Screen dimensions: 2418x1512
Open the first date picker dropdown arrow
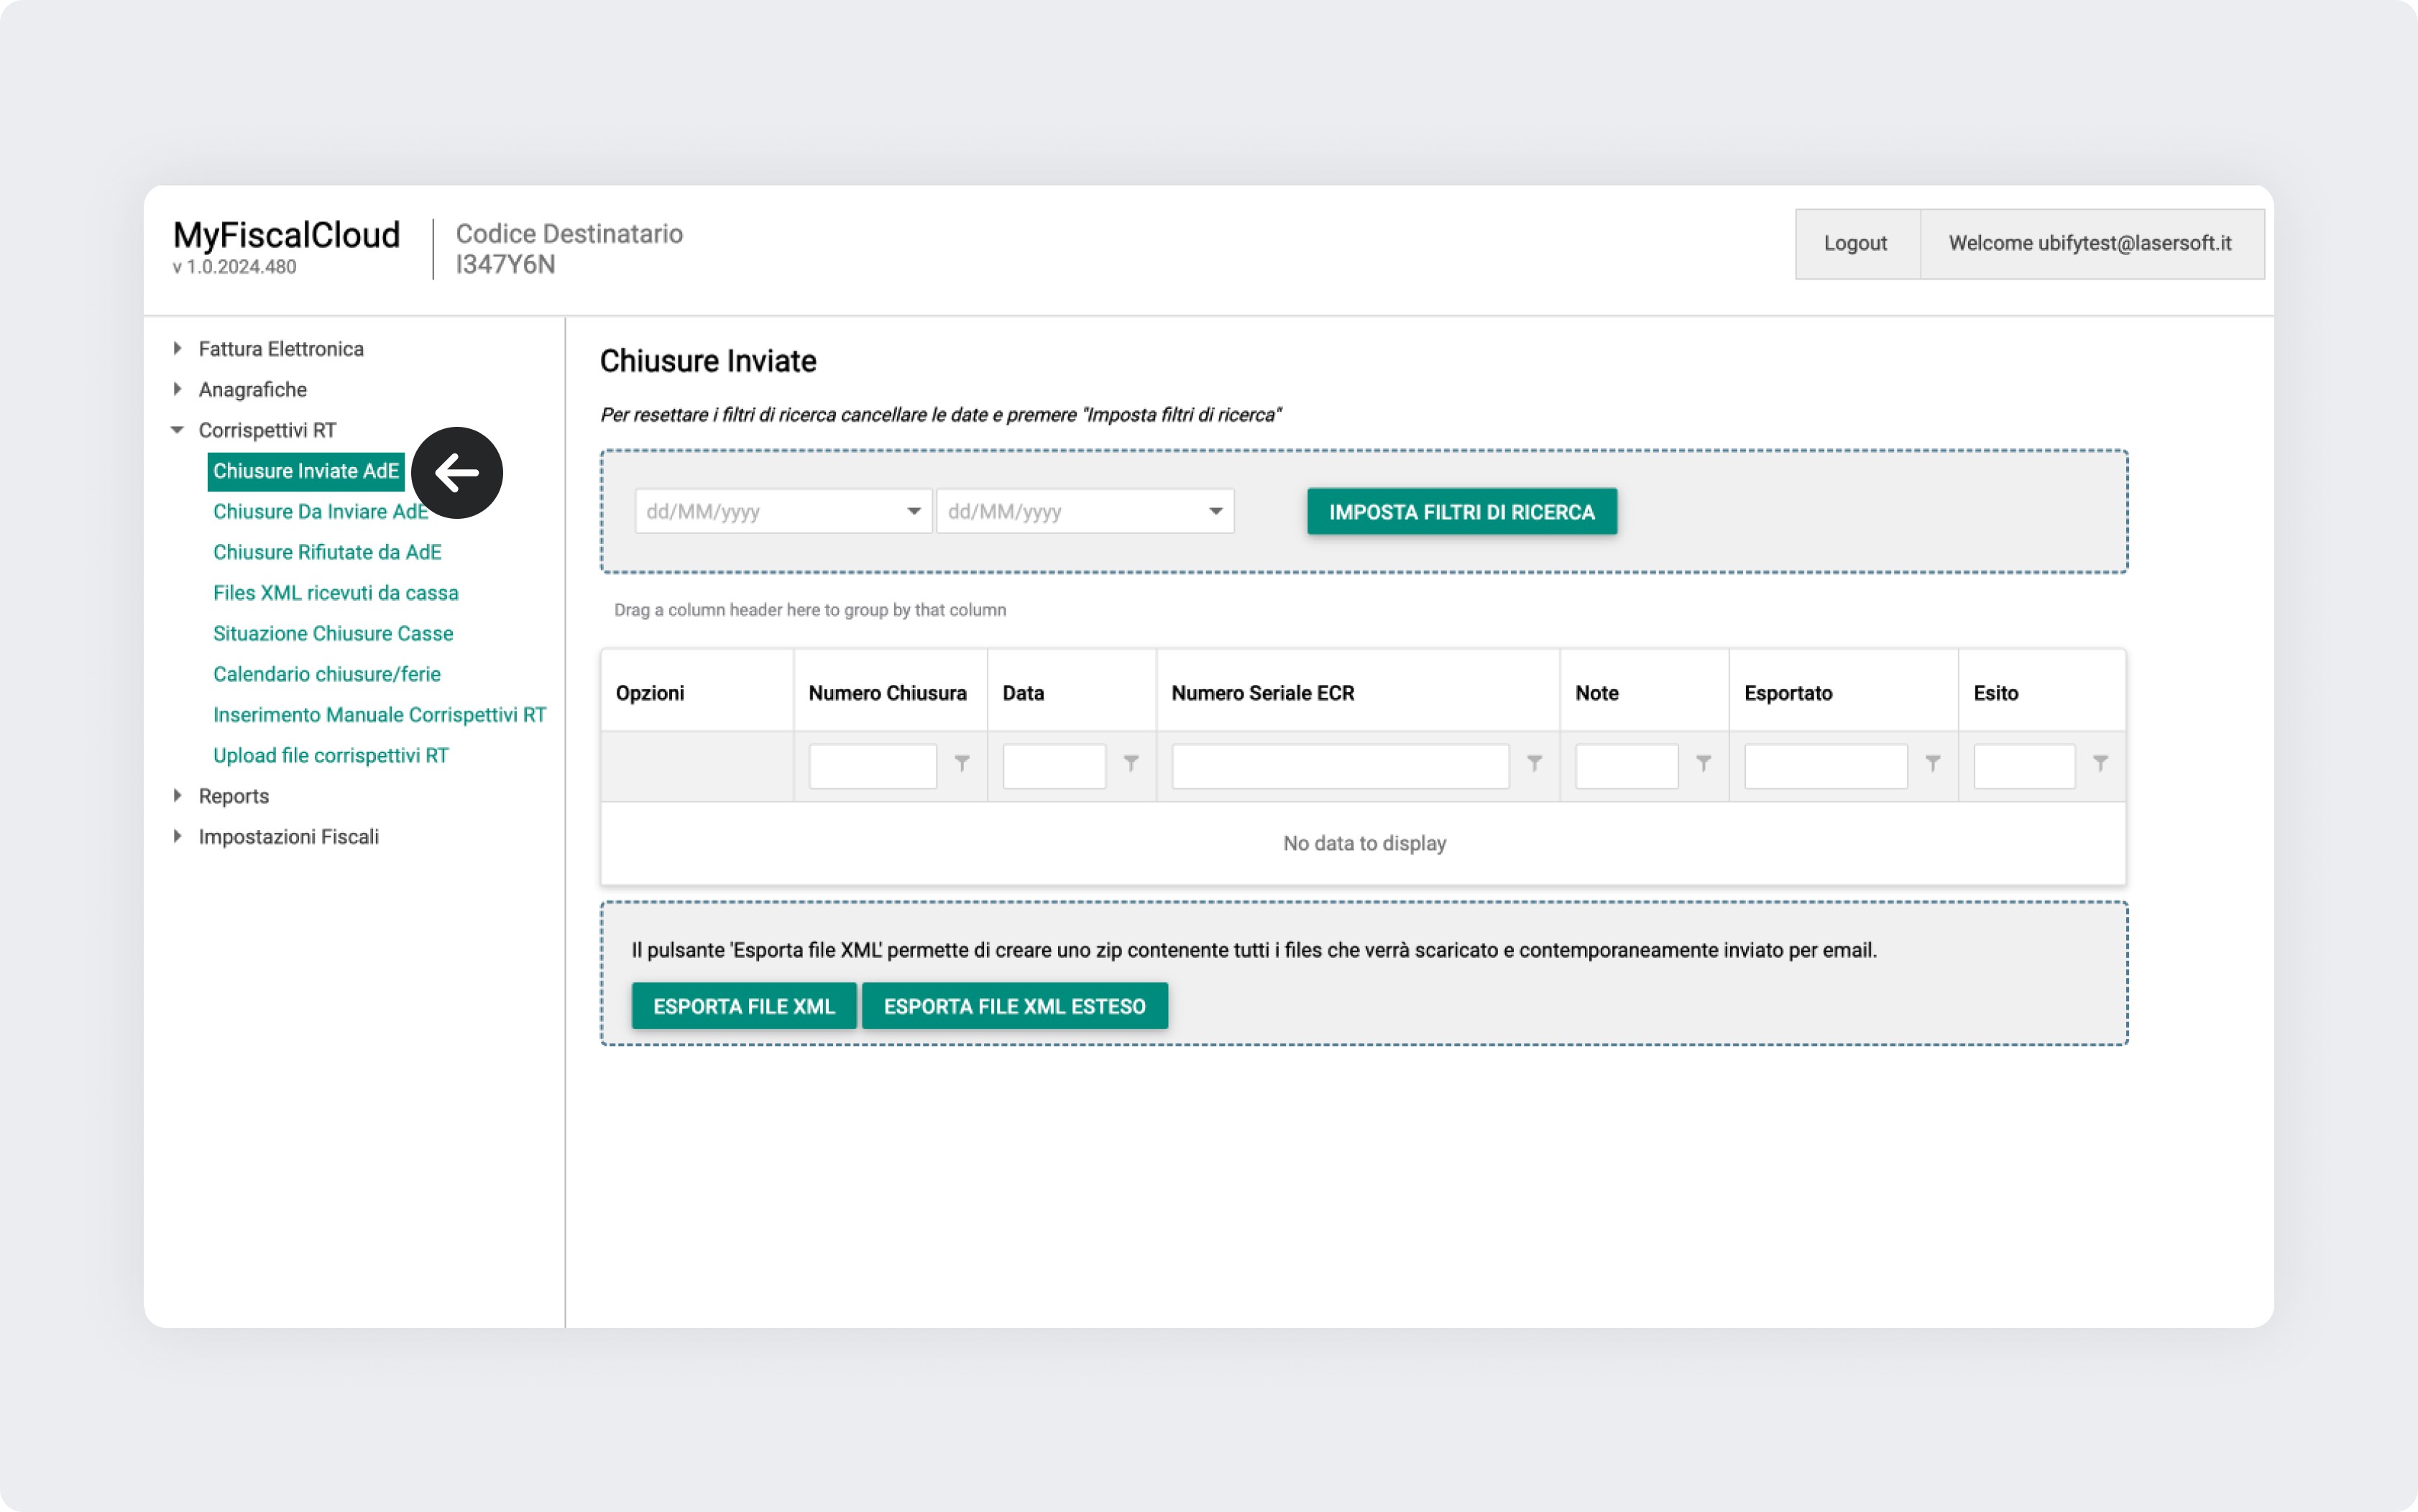(913, 512)
